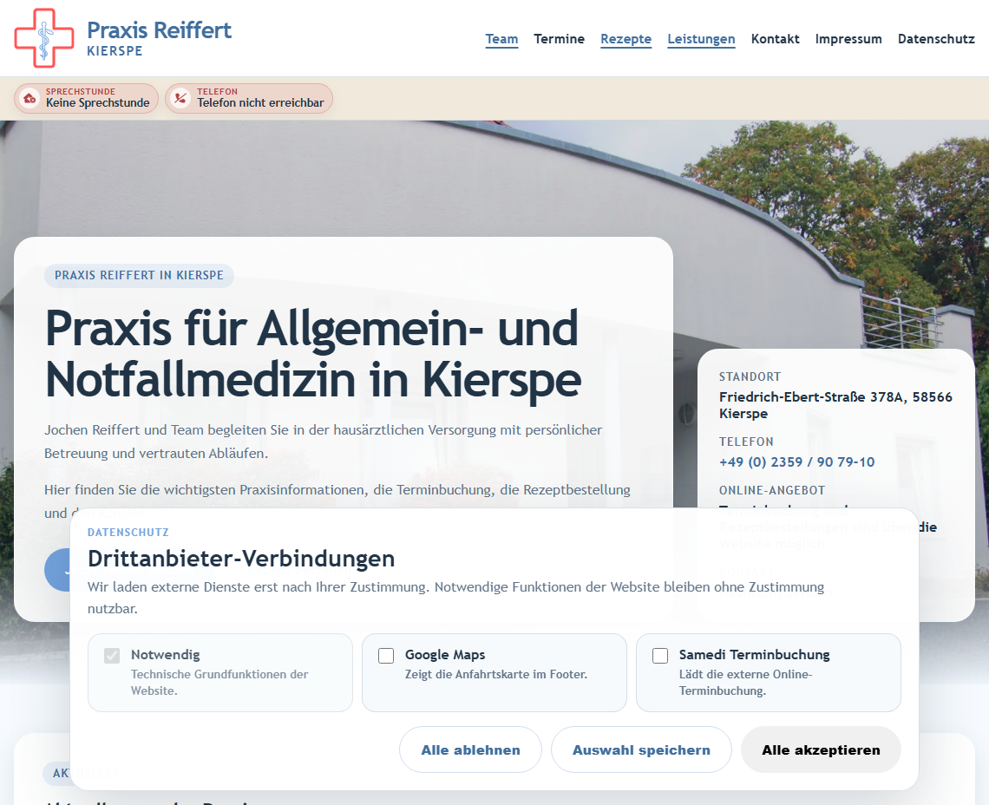Enable the Samedi Terminbuchung checkbox
This screenshot has width=989, height=805.
pos(660,656)
